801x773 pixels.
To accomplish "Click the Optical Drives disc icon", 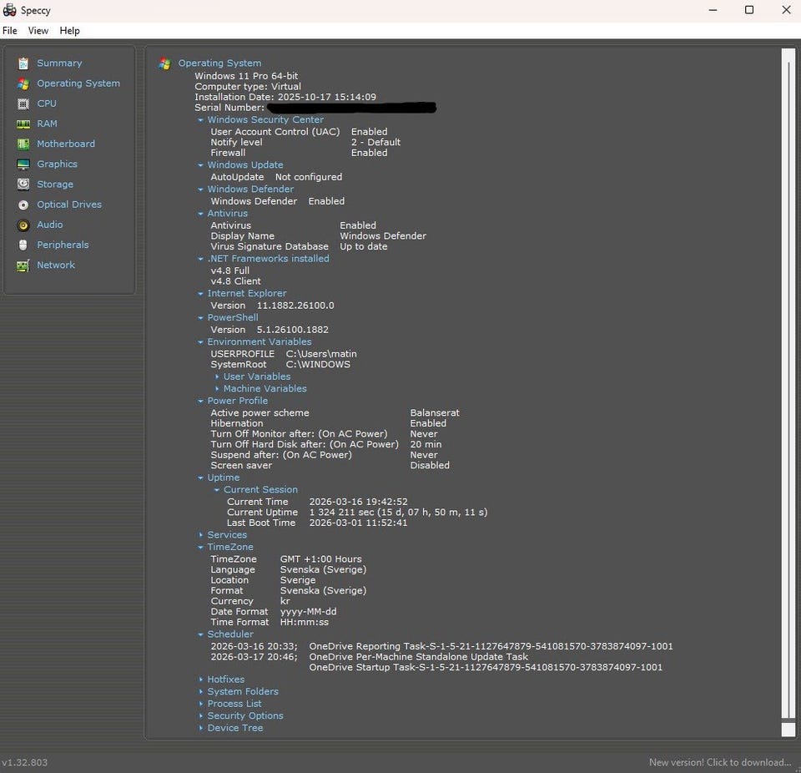I will pyautogui.click(x=23, y=205).
